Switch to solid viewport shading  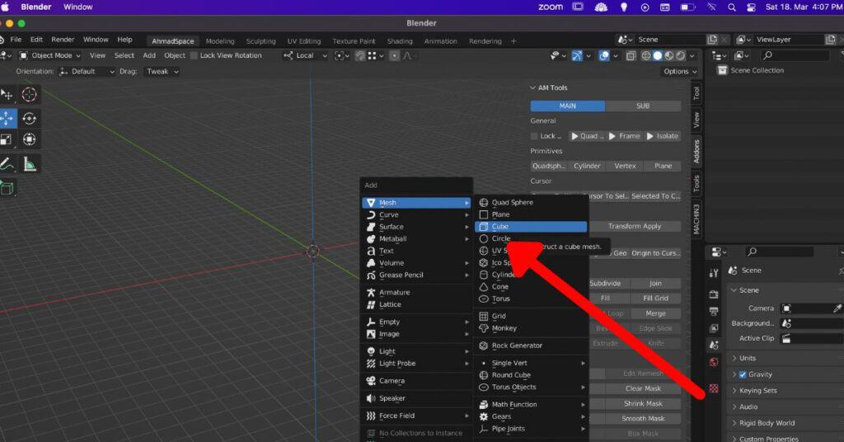657,55
